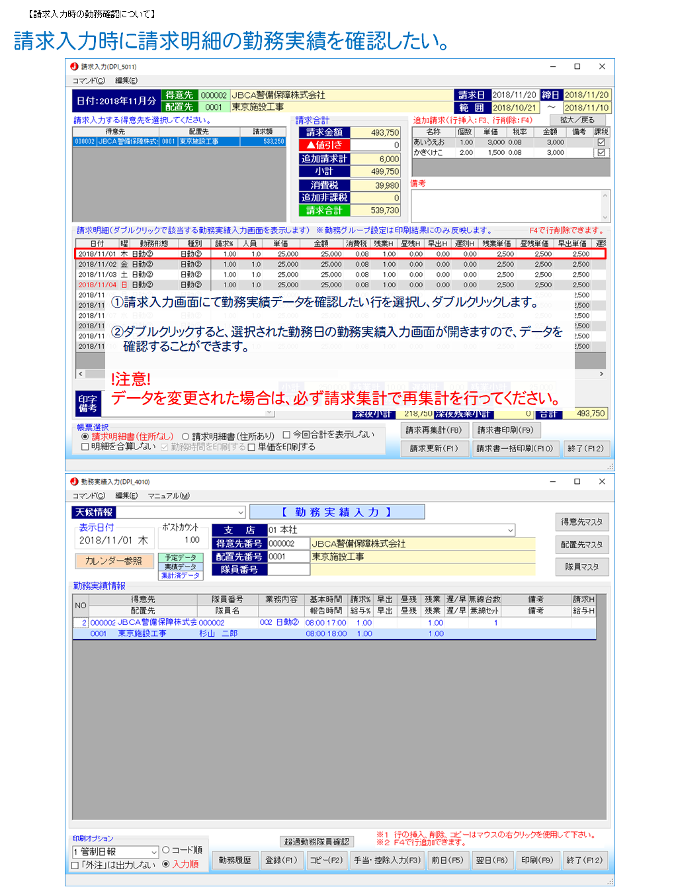Select コード順 sort radio button
Image resolution: width=674 pixels, height=887 pixels.
pos(166,850)
